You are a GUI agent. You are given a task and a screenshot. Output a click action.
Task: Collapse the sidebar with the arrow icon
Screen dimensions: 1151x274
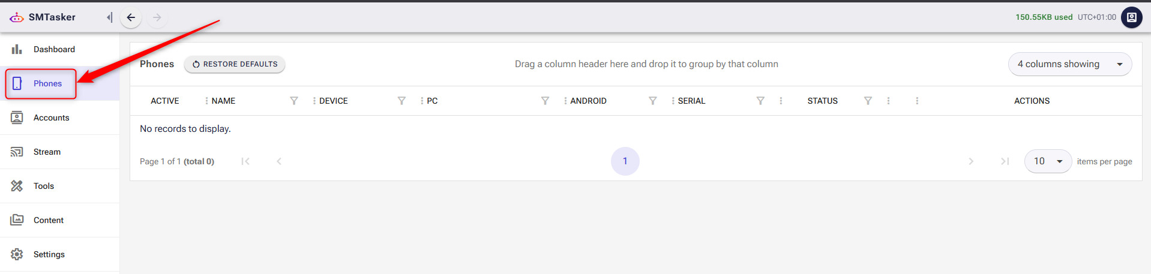[109, 17]
